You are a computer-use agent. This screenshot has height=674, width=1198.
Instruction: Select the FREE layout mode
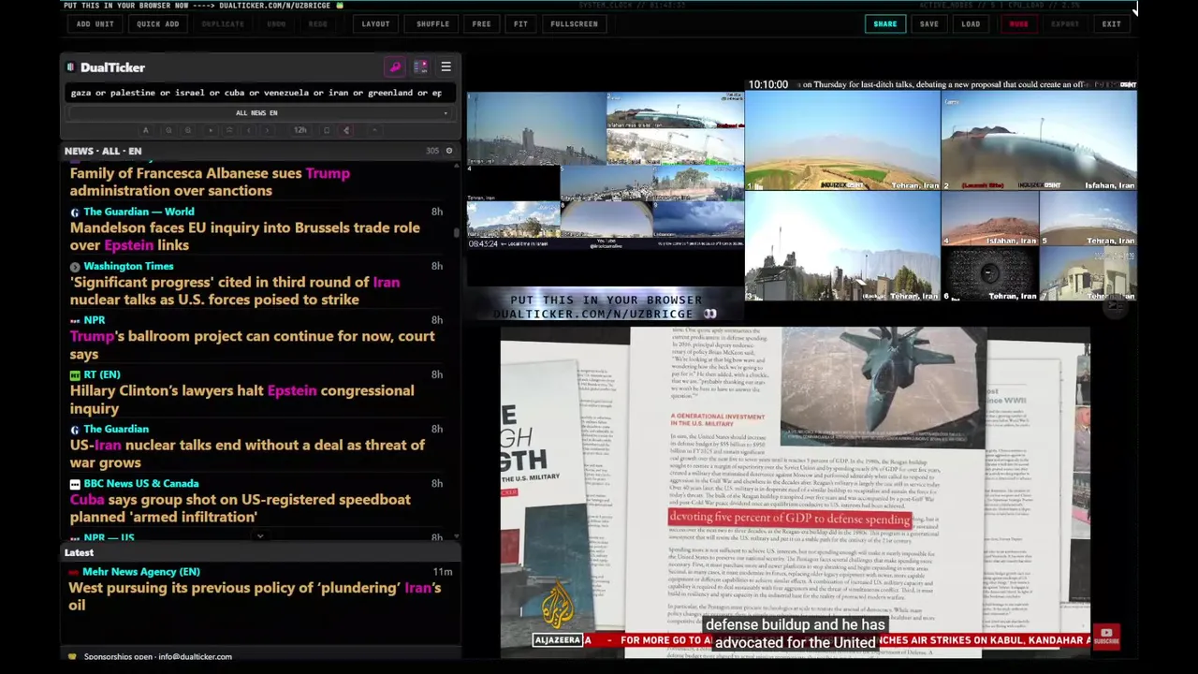click(x=482, y=24)
